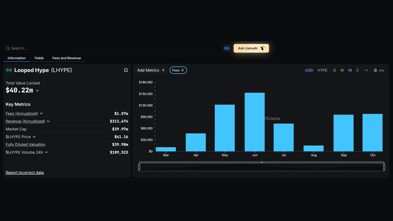
Task: Open the Fees and Revenue tab
Action: coord(66,58)
